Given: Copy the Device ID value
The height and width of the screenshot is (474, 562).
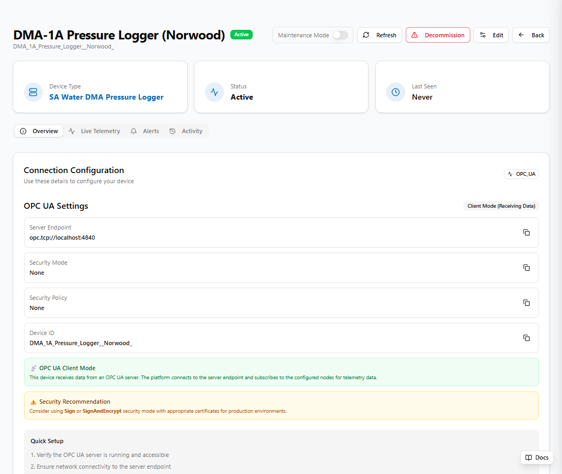Looking at the screenshot, I should pyautogui.click(x=526, y=338).
